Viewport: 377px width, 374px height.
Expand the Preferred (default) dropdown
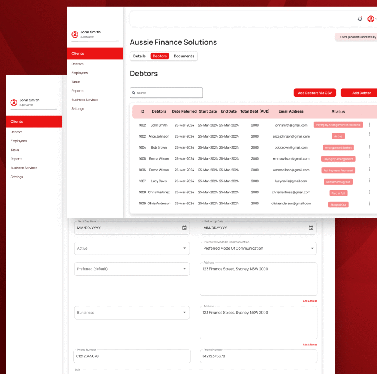point(184,269)
